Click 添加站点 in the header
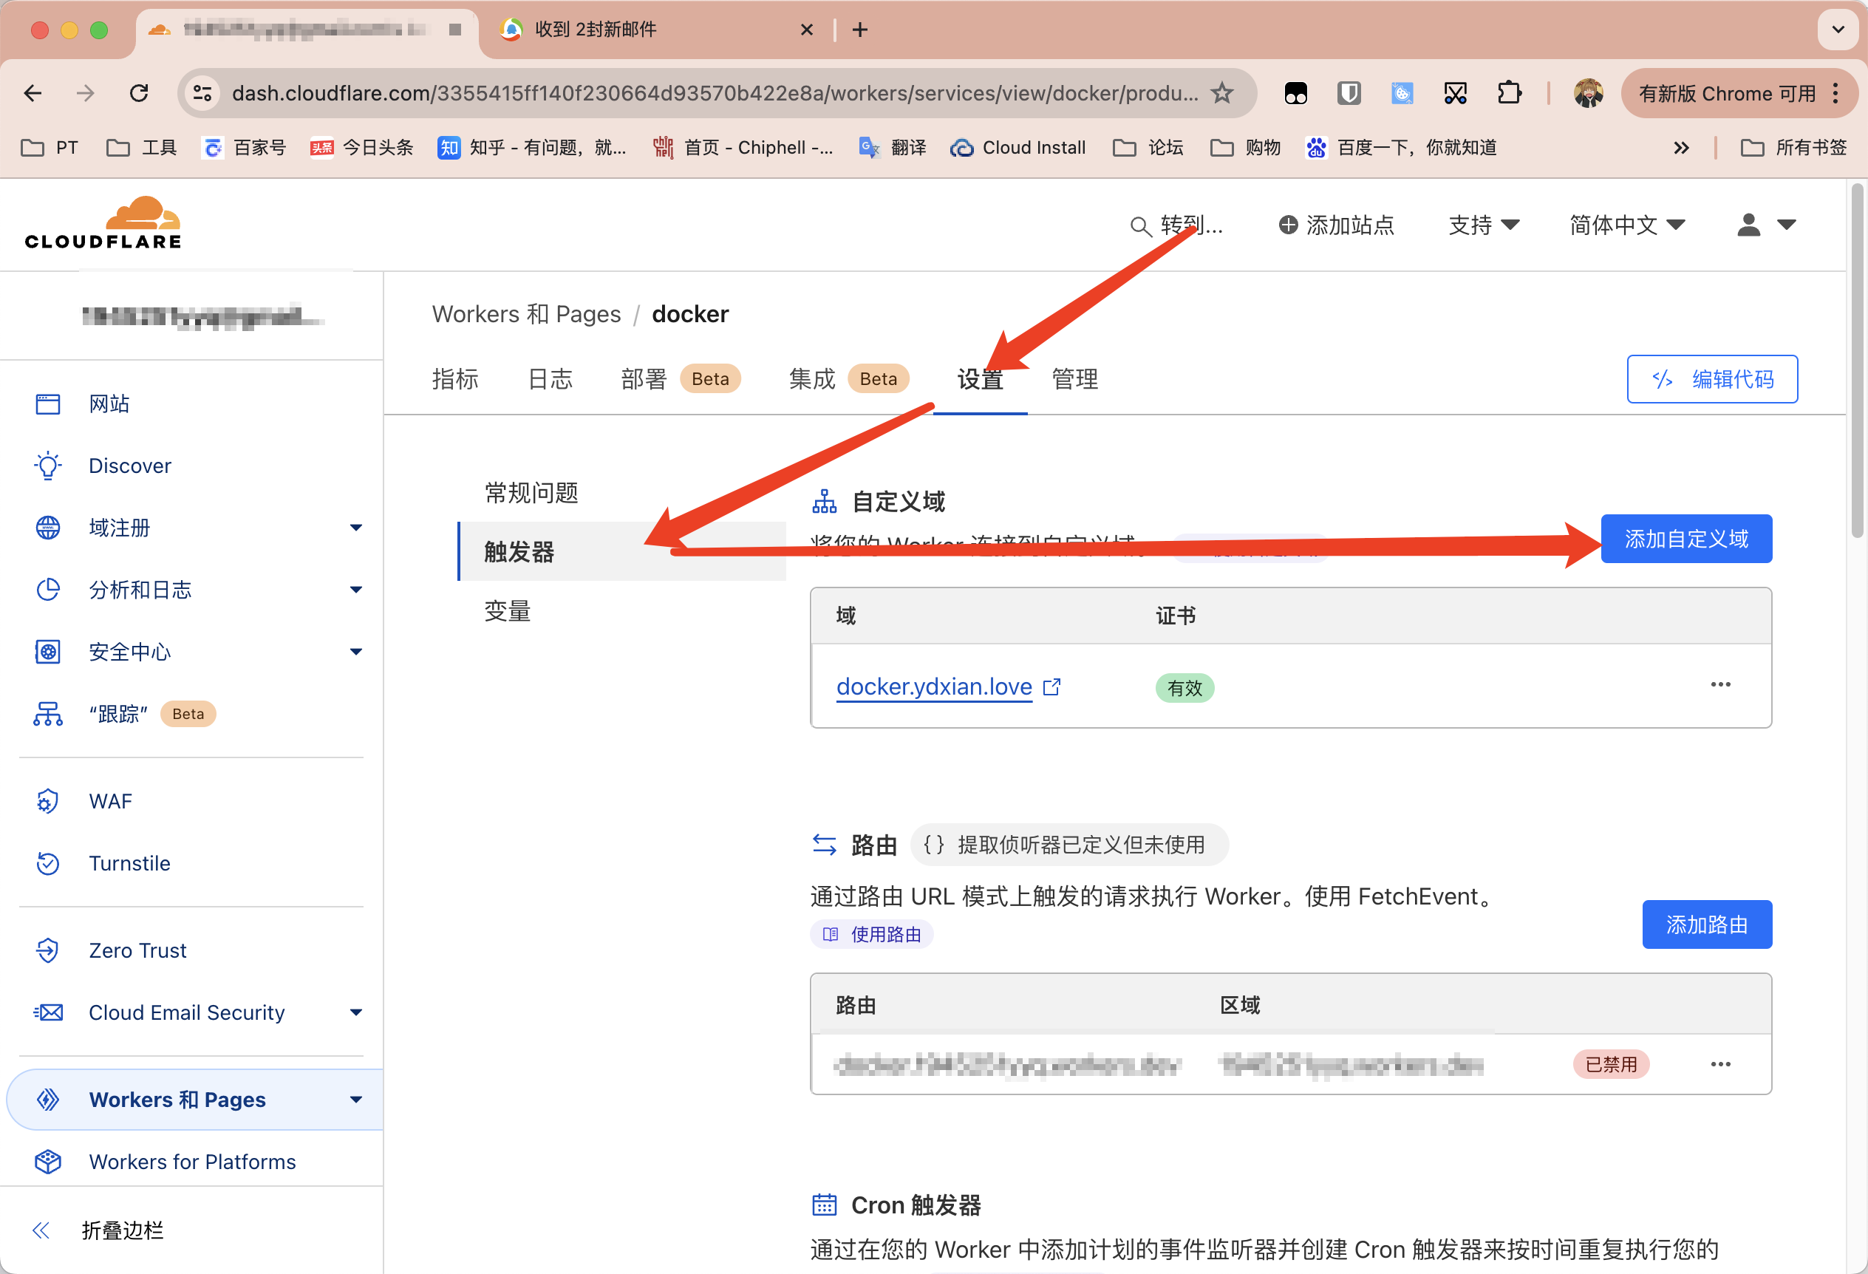The image size is (1868, 1274). point(1337,225)
